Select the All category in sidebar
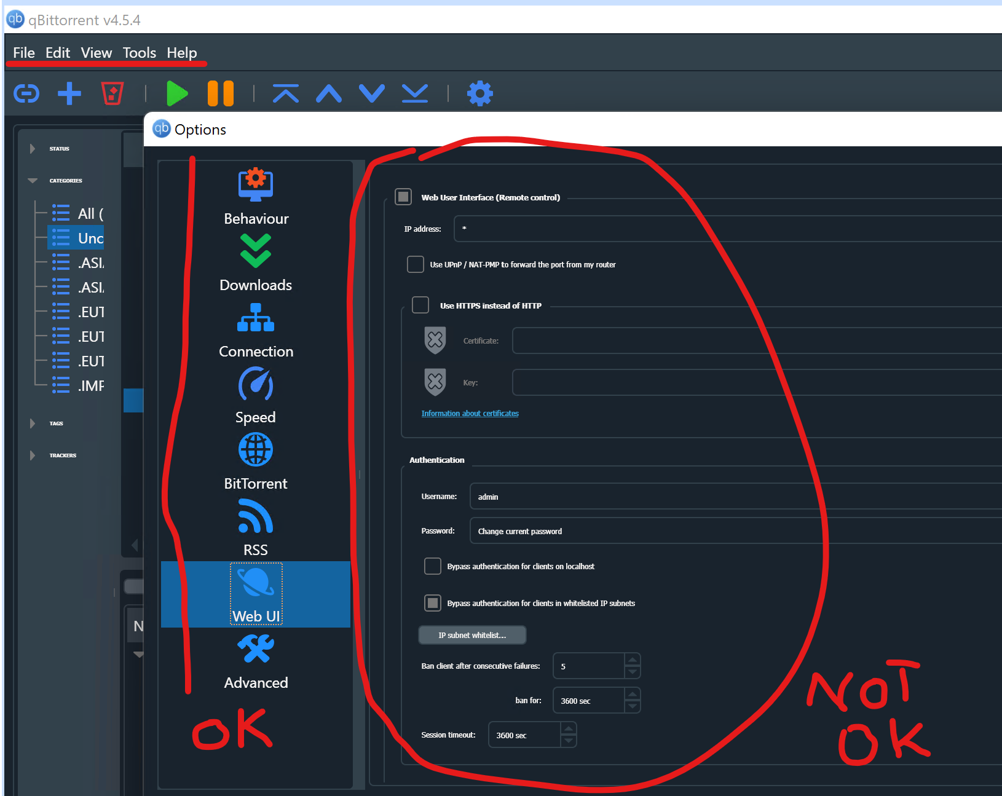1002x796 pixels. [76, 213]
